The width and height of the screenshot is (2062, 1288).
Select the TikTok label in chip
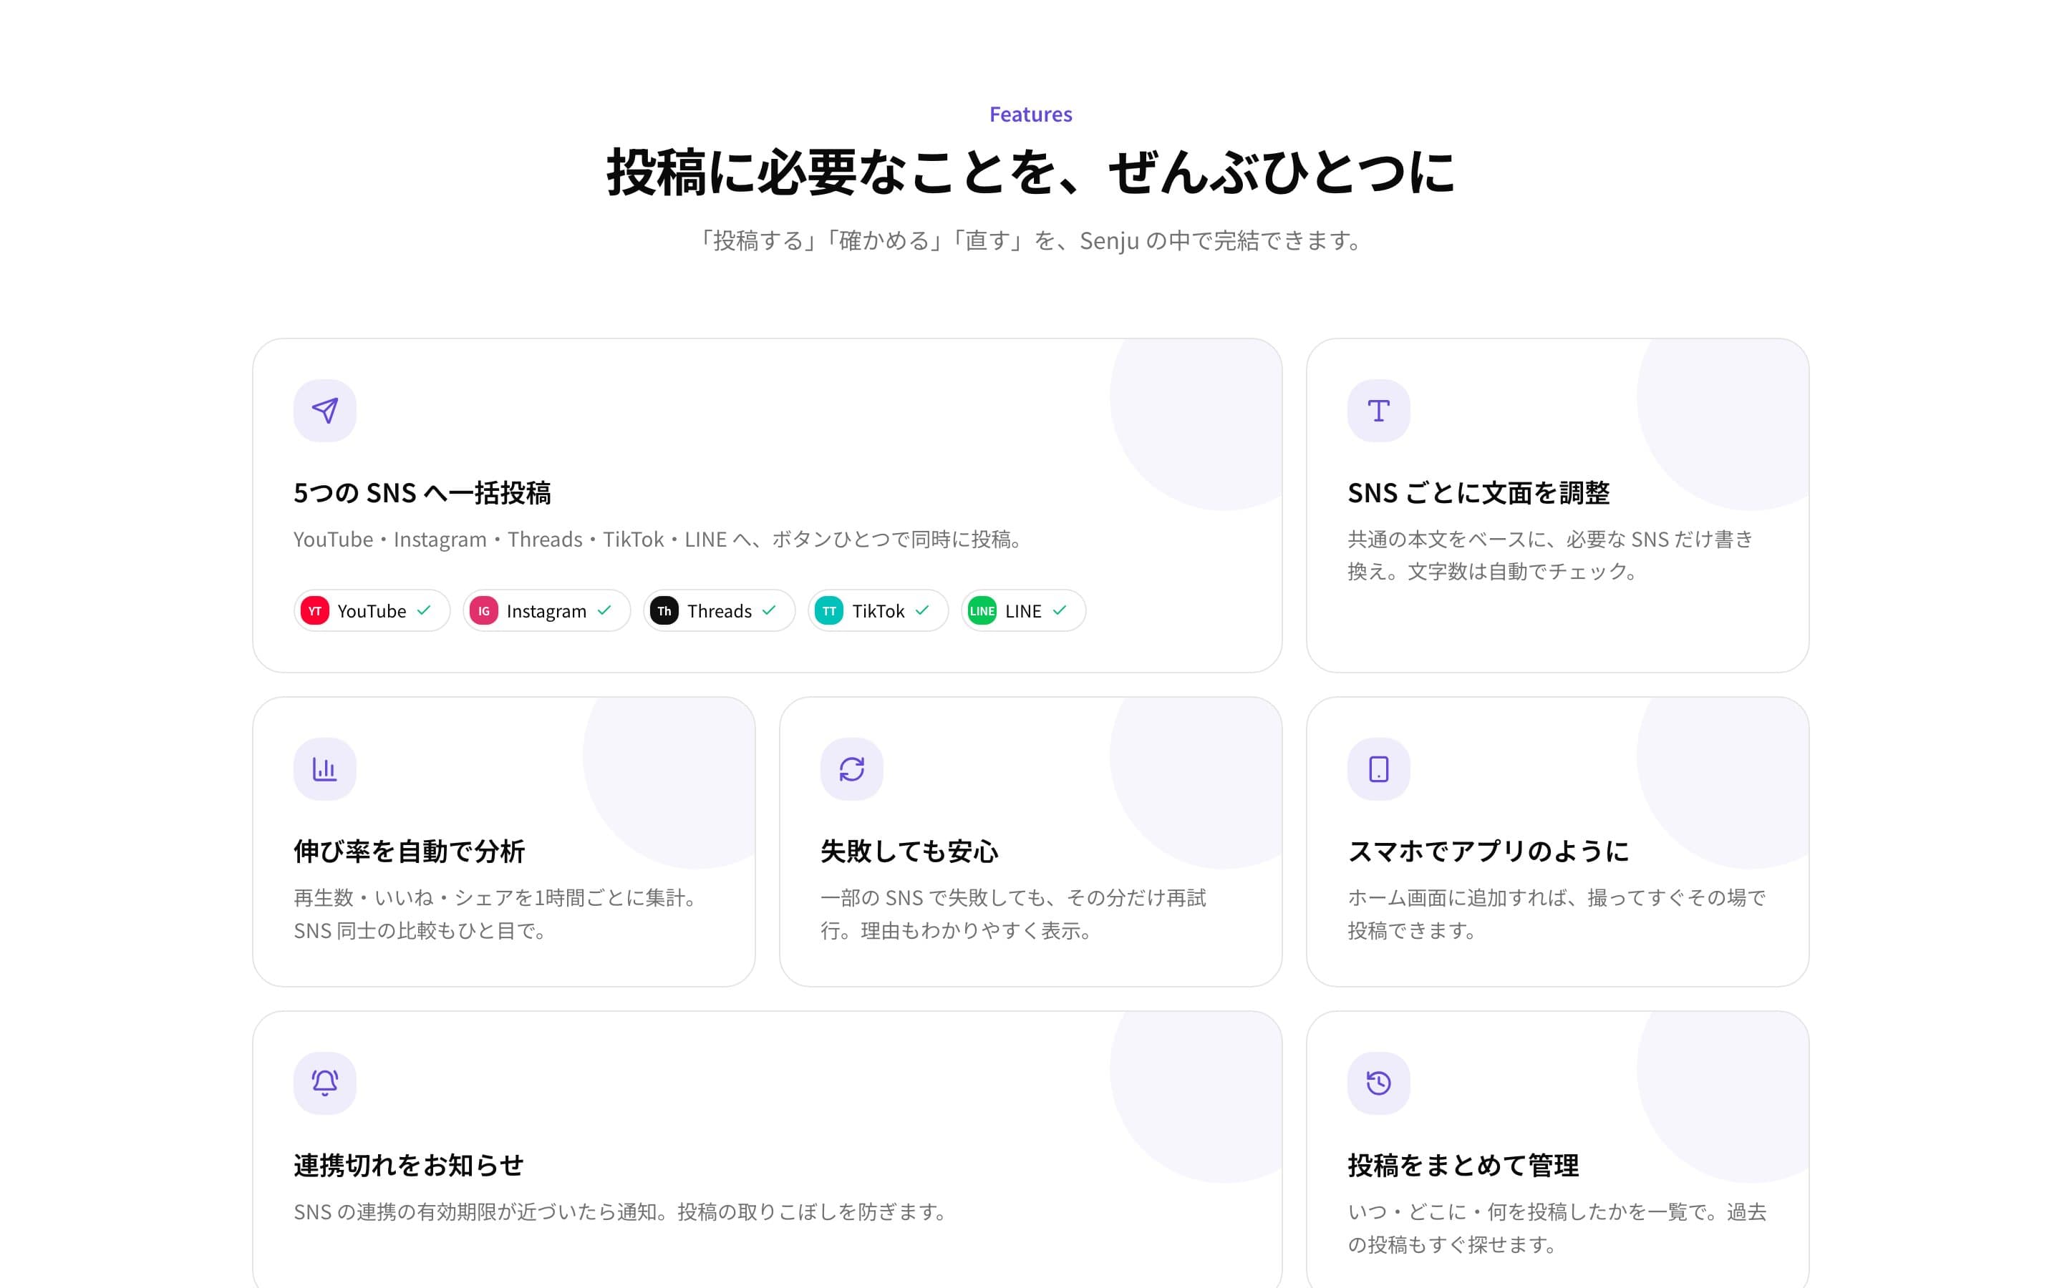878,611
